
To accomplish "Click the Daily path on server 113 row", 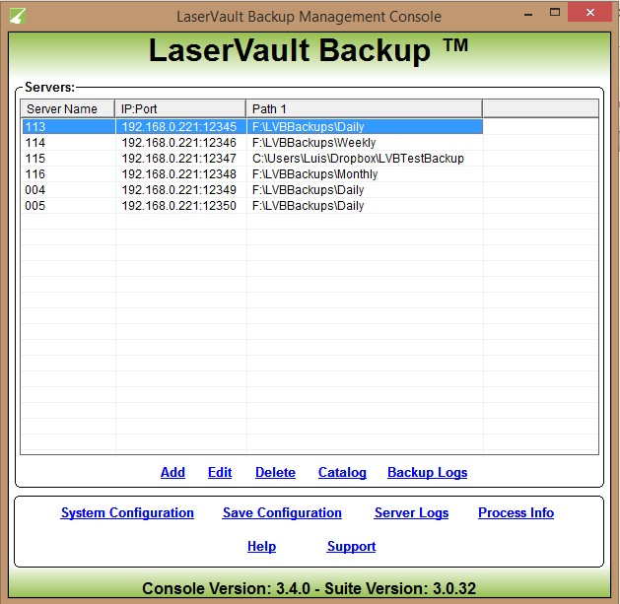I will [308, 127].
